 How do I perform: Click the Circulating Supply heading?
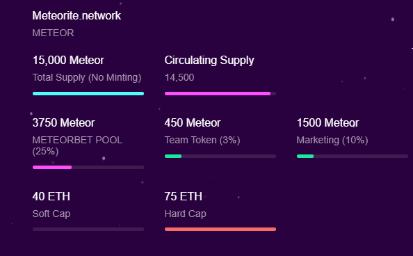tap(209, 61)
